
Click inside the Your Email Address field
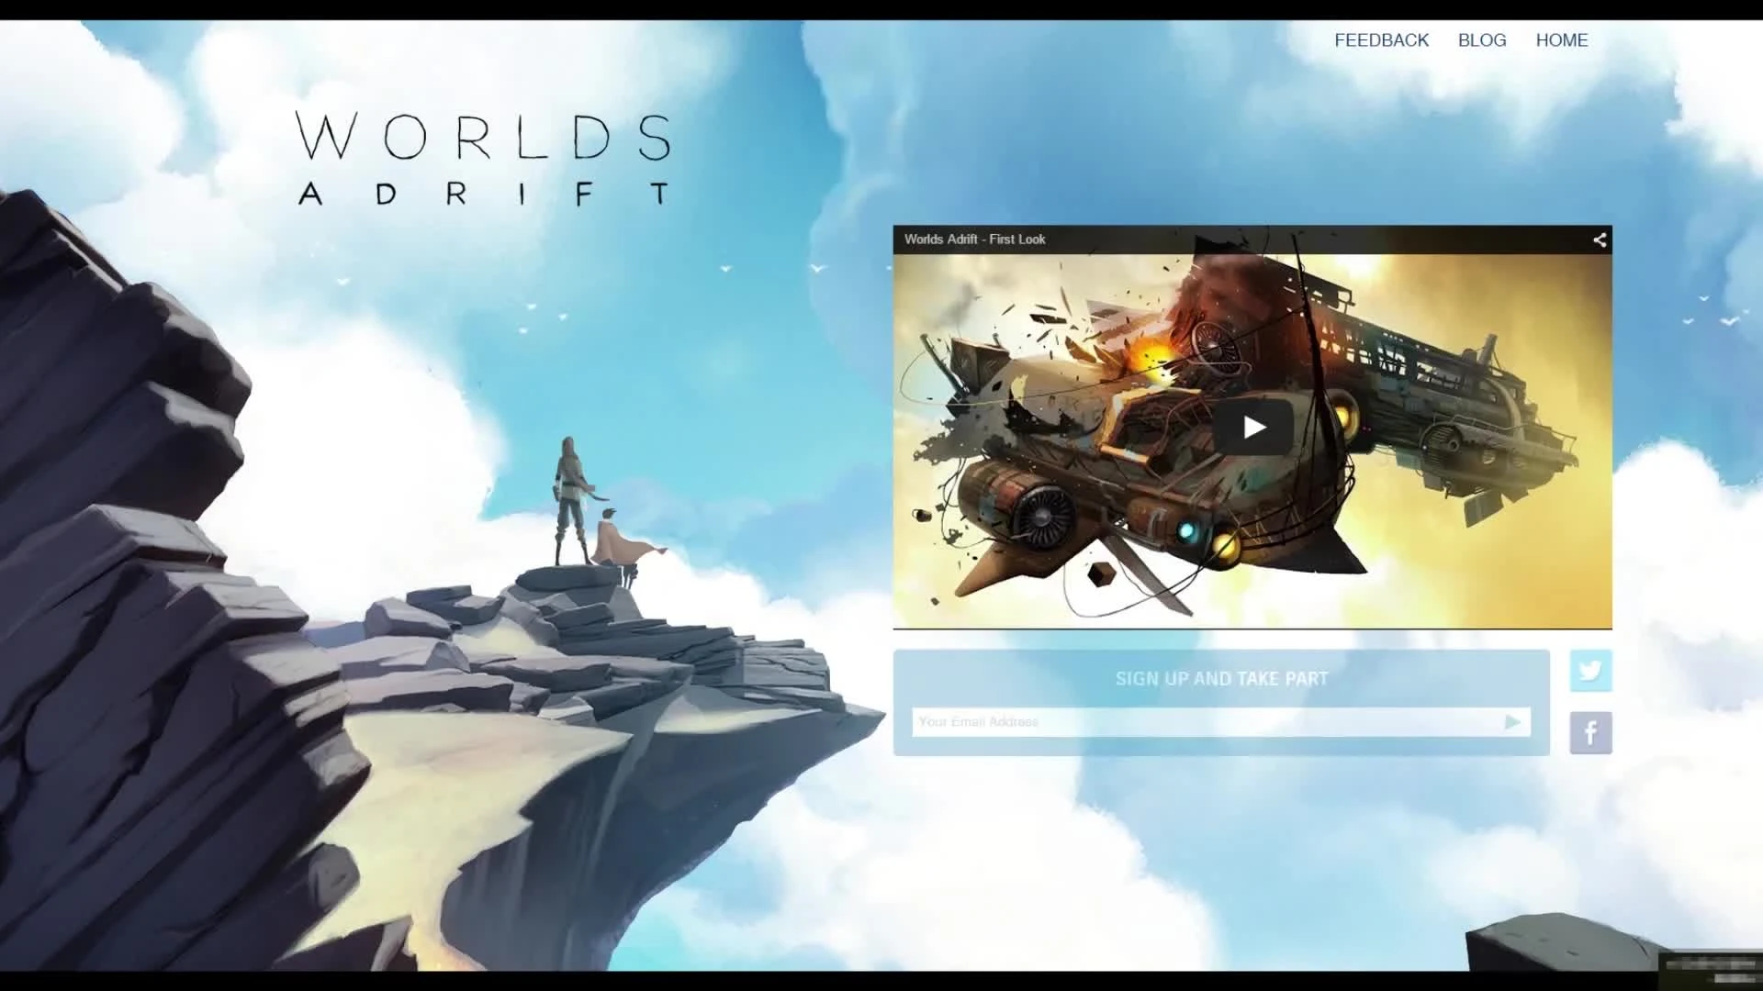pos(1194,722)
